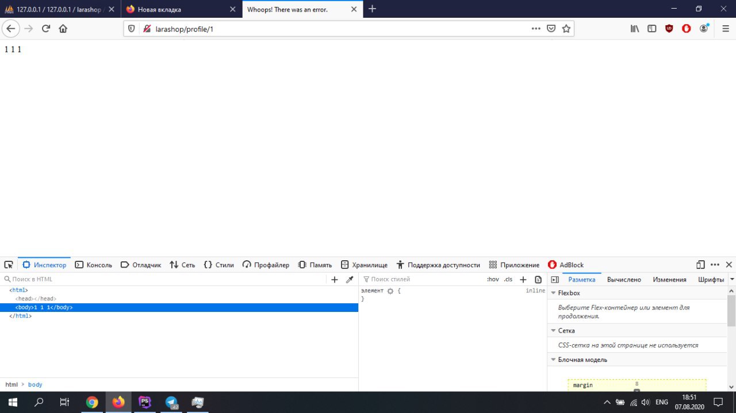Viewport: 736px width, 413px height.
Task: Reload the page with the refresh icon
Action: pyautogui.click(x=46, y=28)
